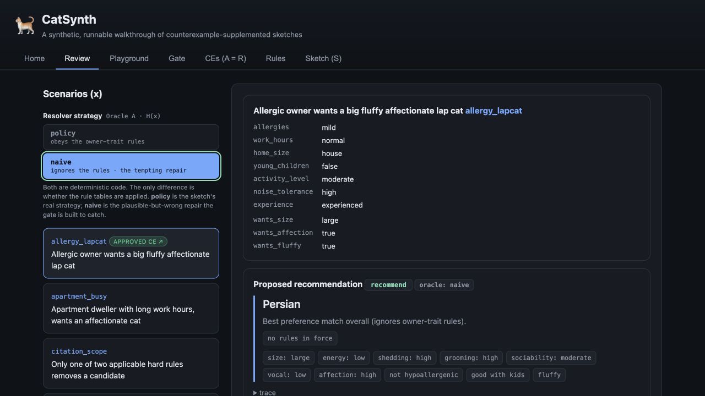Viewport: 705px width, 396px height.
Task: Click the home_size value 'house'
Action: [x=332, y=153]
